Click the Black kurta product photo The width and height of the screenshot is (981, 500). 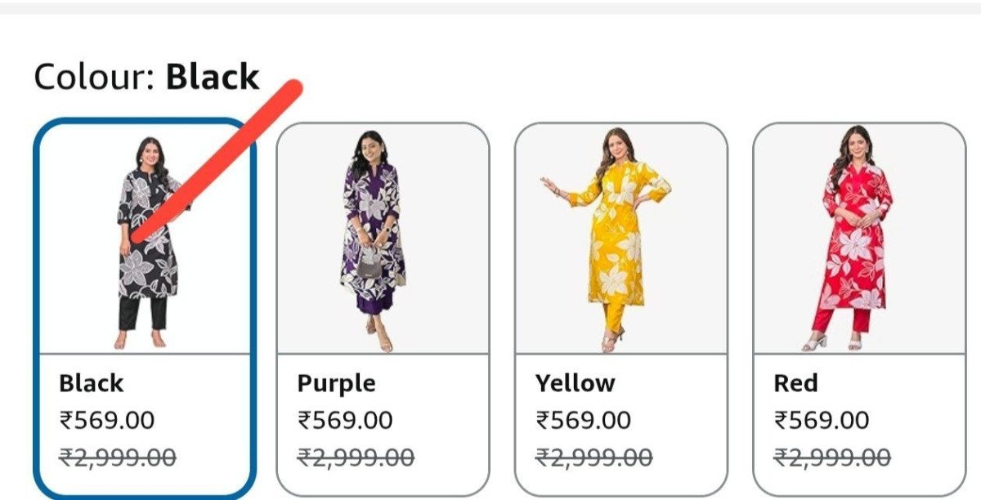coord(146,237)
